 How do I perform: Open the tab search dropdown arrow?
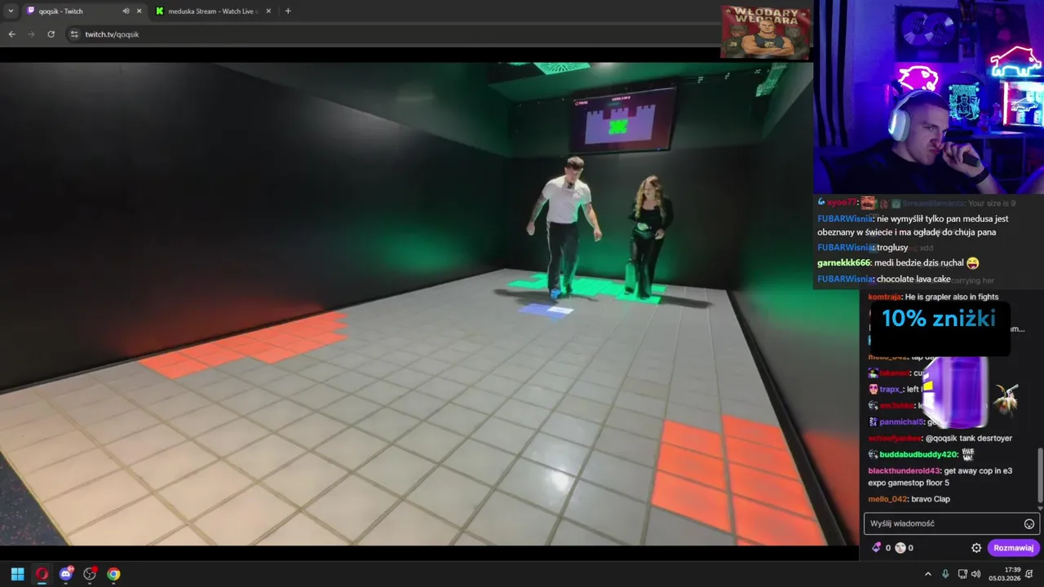[x=11, y=11]
